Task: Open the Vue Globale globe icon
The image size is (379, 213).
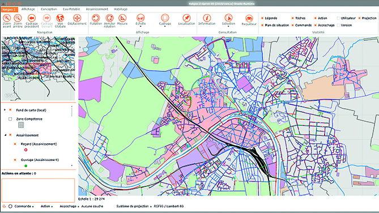Action: 60,18
